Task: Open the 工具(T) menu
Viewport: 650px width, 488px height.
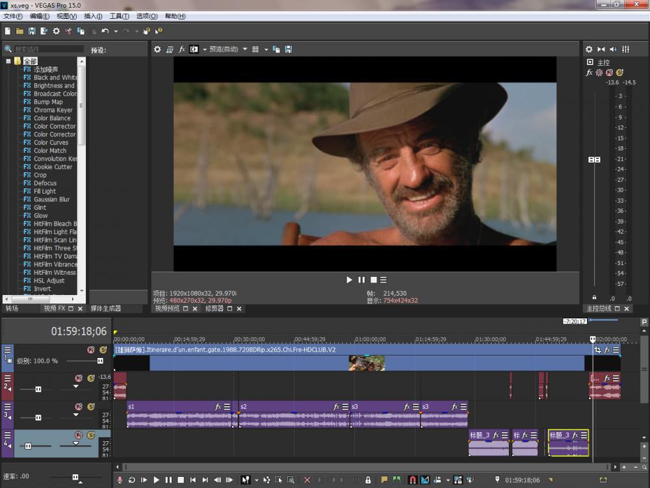Action: click(x=120, y=16)
